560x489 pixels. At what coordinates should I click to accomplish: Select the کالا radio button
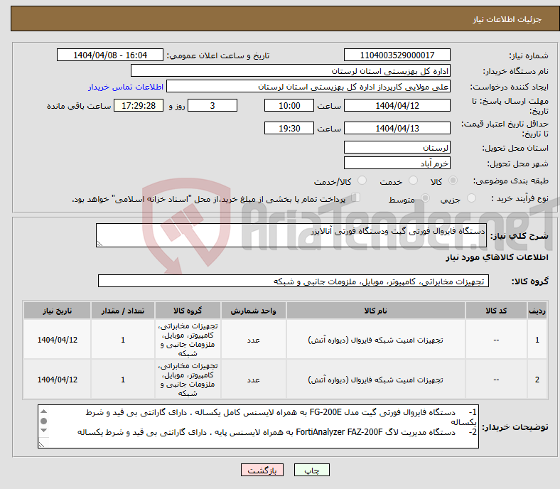[x=453, y=181]
